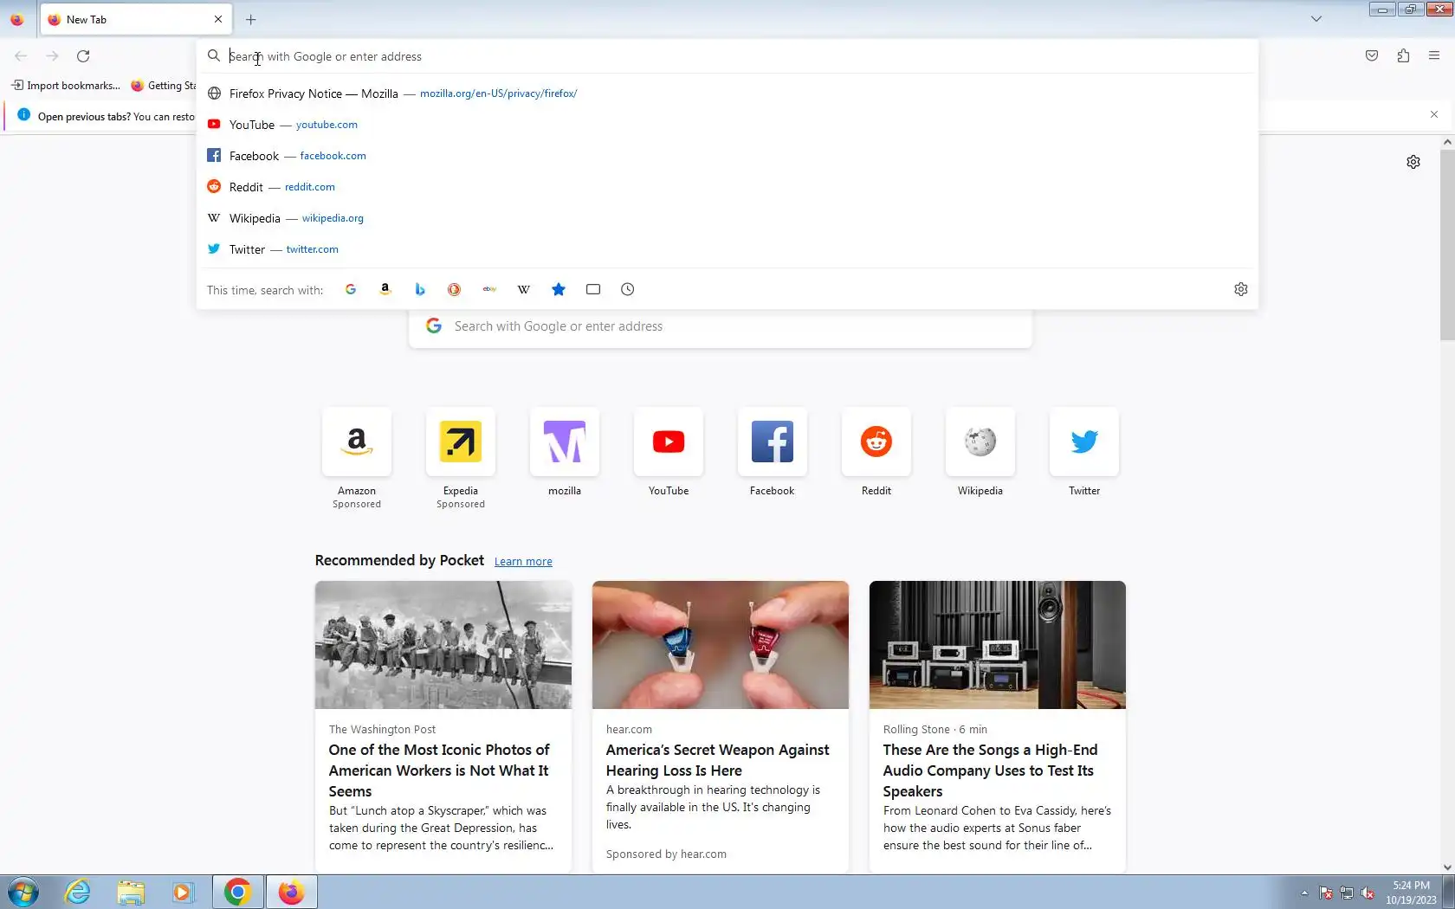Select YouTube suggestion in address dropdown
This screenshot has height=909, width=1455.
tap(727, 125)
